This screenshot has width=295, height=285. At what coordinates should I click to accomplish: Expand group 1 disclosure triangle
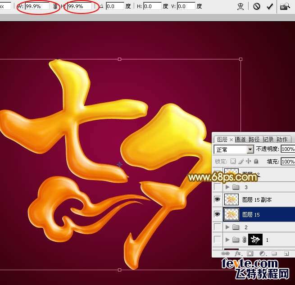tap(227, 240)
